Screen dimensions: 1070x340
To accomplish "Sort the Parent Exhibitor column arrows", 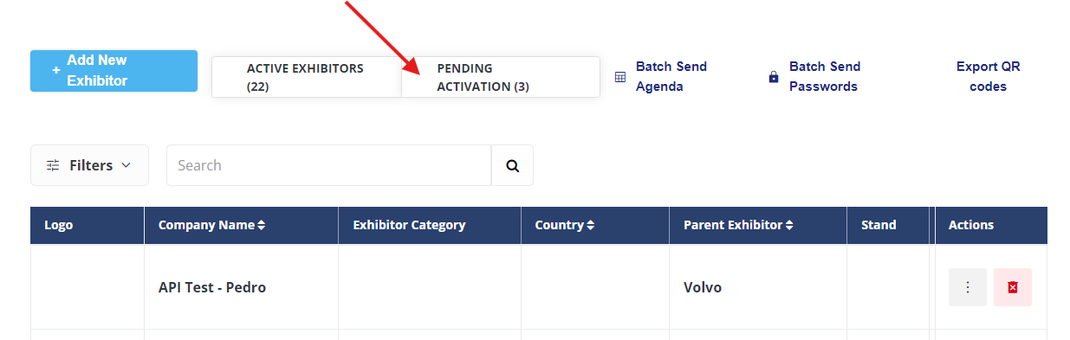I will (x=789, y=225).
